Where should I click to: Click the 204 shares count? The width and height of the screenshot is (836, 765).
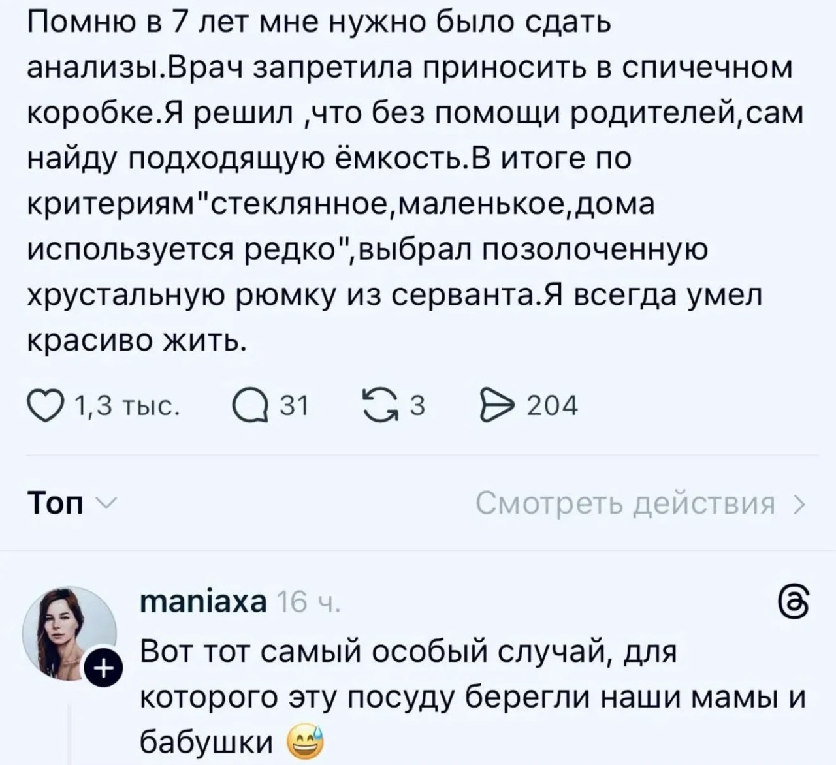click(552, 407)
